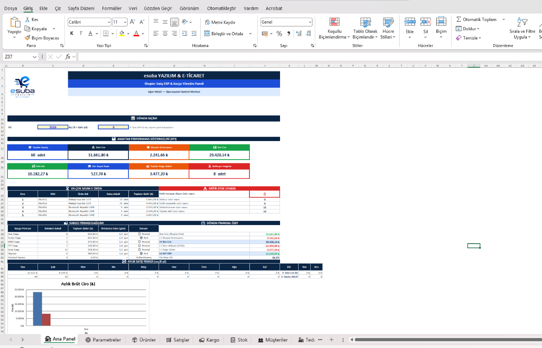542x348 pixels.
Task: Increase the cell indent
Action: click(x=194, y=33)
